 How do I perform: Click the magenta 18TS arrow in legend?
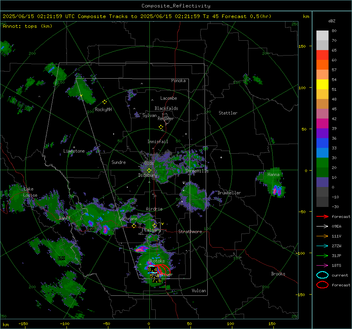click(322, 266)
